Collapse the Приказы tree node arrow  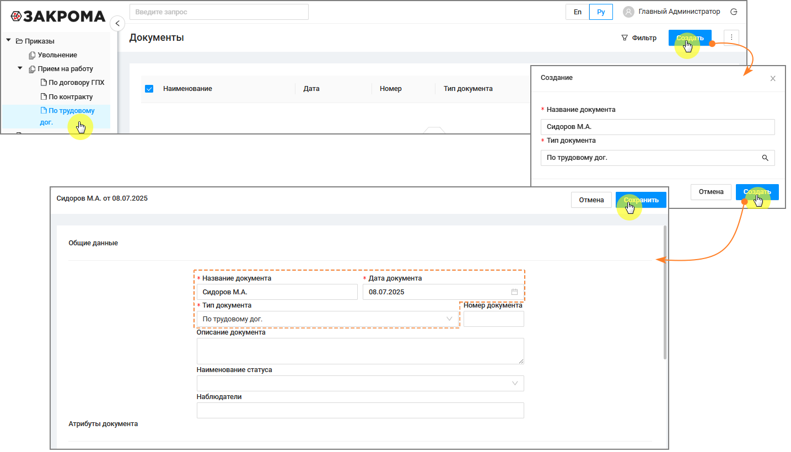[8, 40]
